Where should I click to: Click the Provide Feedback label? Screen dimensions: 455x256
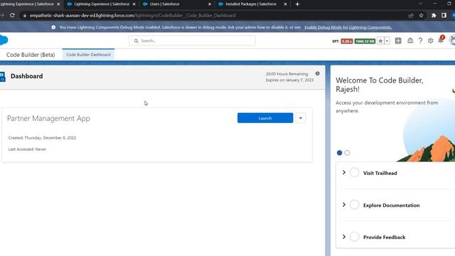[x=384, y=237]
